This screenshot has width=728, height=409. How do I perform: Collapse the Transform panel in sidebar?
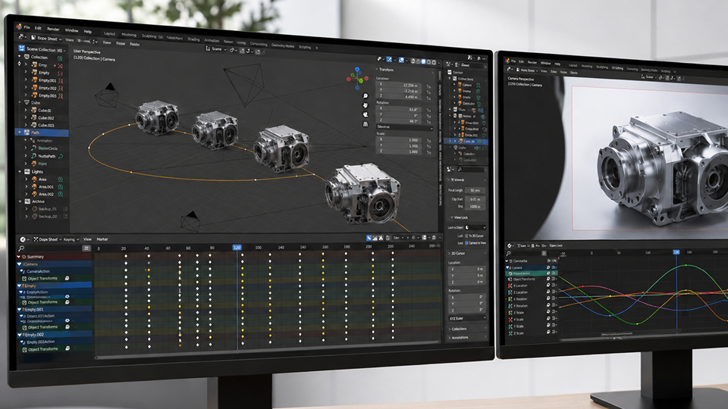(x=377, y=70)
